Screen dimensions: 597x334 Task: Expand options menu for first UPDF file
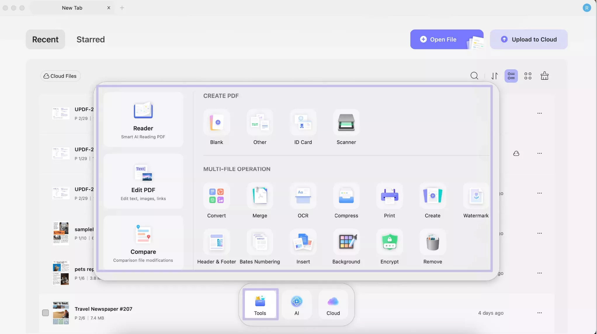539,113
